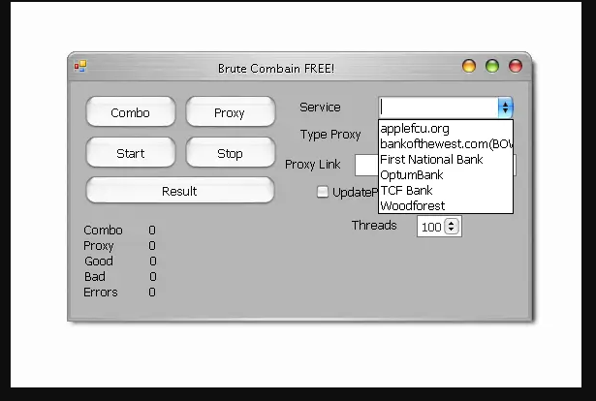Select the bankofthewest.com entry in the list
Viewport: 596px width, 401px height.
tap(446, 144)
